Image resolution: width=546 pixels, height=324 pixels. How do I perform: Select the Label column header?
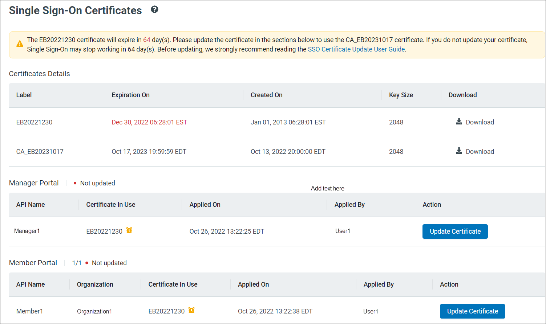(24, 95)
